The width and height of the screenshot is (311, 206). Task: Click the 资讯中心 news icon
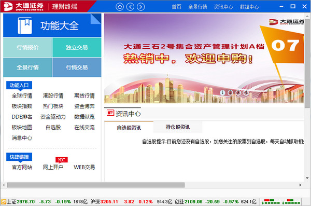click(110, 113)
